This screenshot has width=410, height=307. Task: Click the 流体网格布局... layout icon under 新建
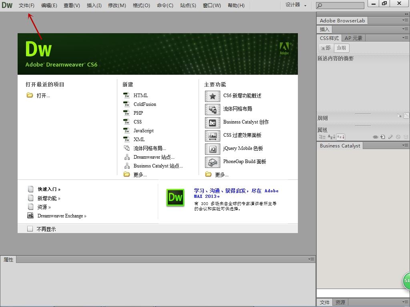coord(127,148)
